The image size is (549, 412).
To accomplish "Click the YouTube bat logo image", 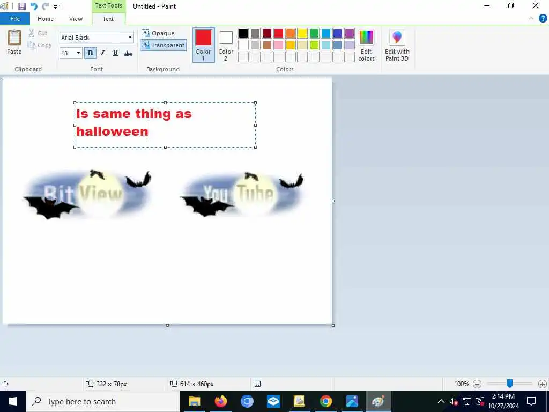I will (x=243, y=194).
